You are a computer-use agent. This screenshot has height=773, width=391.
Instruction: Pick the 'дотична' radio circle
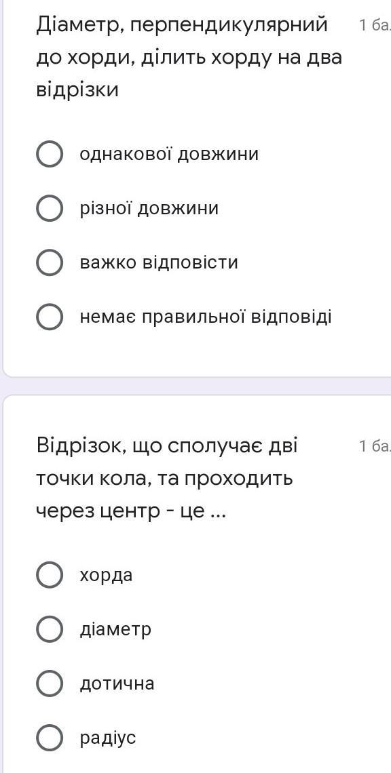point(50,683)
